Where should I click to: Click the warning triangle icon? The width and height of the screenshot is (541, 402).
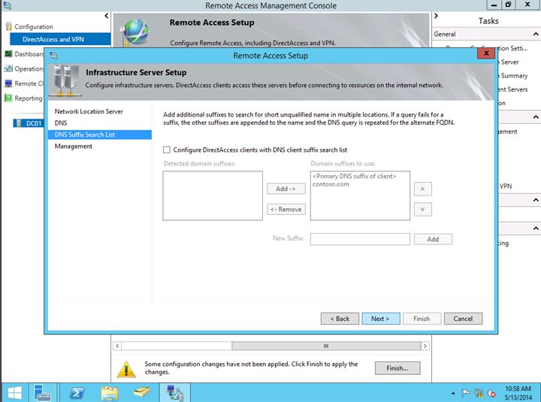(126, 369)
